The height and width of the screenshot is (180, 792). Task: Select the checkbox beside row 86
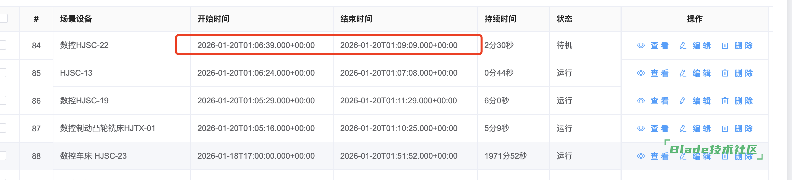point(3,100)
